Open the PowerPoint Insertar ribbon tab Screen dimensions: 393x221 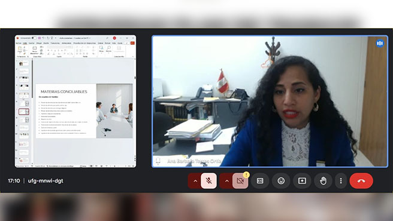pyautogui.click(x=32, y=43)
